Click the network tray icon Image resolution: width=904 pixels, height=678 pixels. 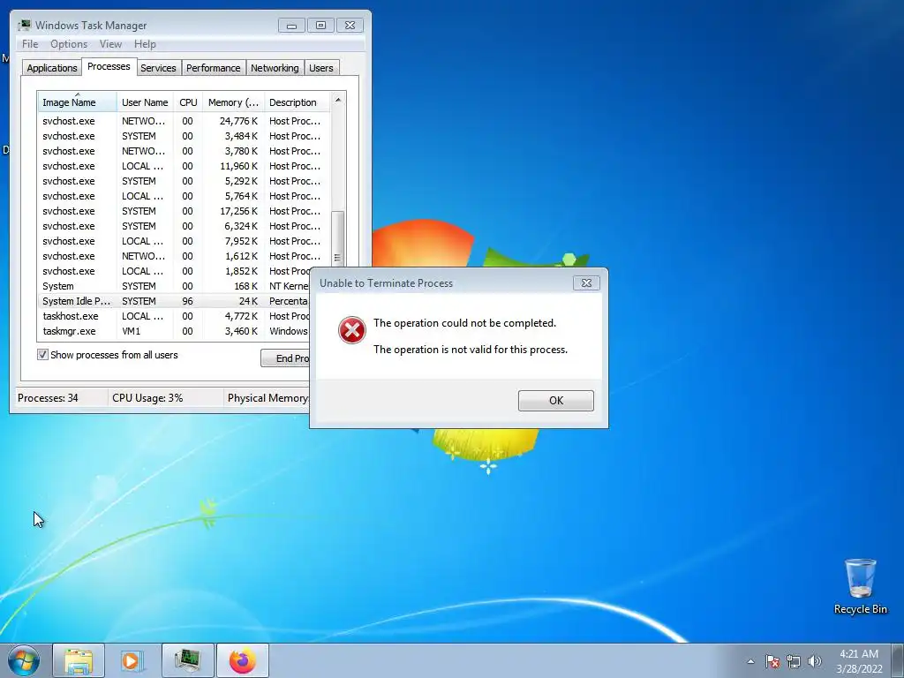[794, 661]
